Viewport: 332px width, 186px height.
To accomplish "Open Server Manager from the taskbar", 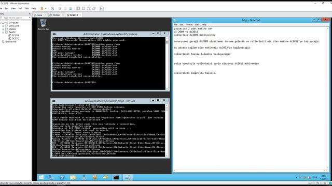I will (x=51, y=177).
